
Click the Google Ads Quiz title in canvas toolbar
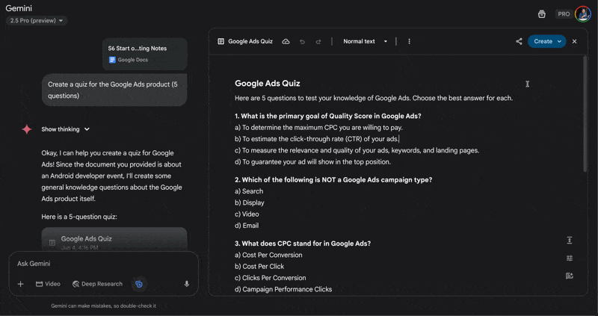250,42
